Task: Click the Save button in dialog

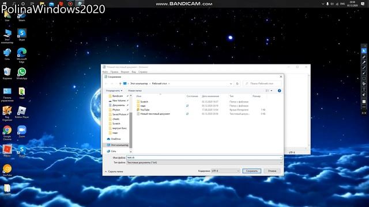Action: click(x=251, y=171)
